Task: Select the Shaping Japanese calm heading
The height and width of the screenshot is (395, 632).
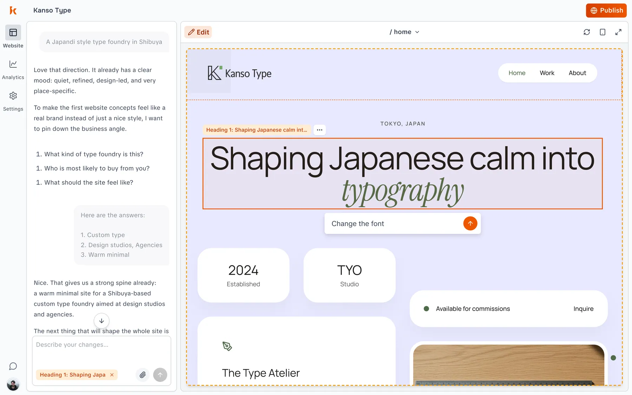Action: tap(402, 173)
